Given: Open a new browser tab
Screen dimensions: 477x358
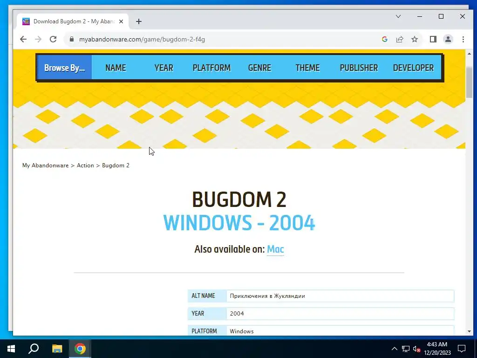Looking at the screenshot, I should tap(139, 21).
